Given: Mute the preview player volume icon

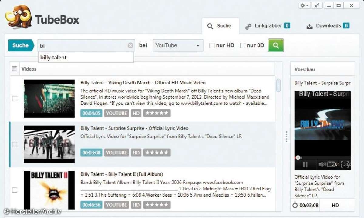Looking at the screenshot, I should click(322, 164).
